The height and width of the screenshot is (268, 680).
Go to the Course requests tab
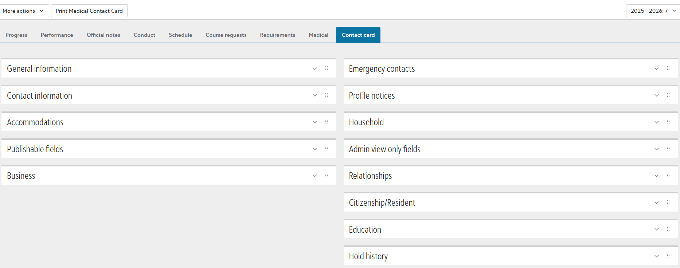(226, 35)
